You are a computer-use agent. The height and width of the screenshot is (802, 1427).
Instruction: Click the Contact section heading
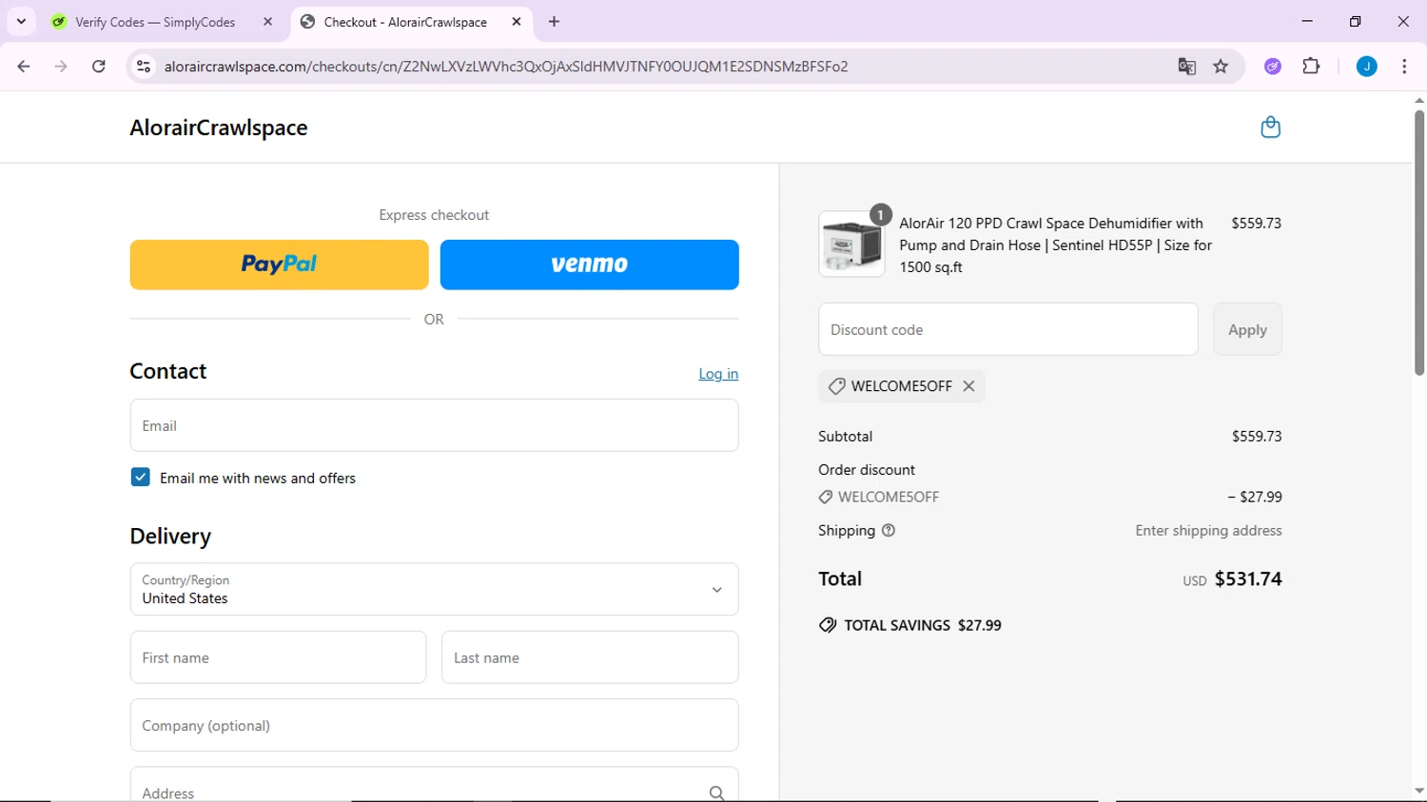tap(168, 371)
